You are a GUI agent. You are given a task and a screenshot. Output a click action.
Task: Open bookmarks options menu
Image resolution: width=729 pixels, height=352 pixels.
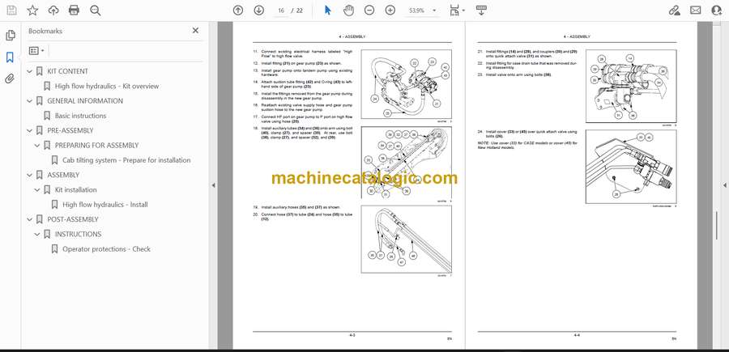click(36, 51)
